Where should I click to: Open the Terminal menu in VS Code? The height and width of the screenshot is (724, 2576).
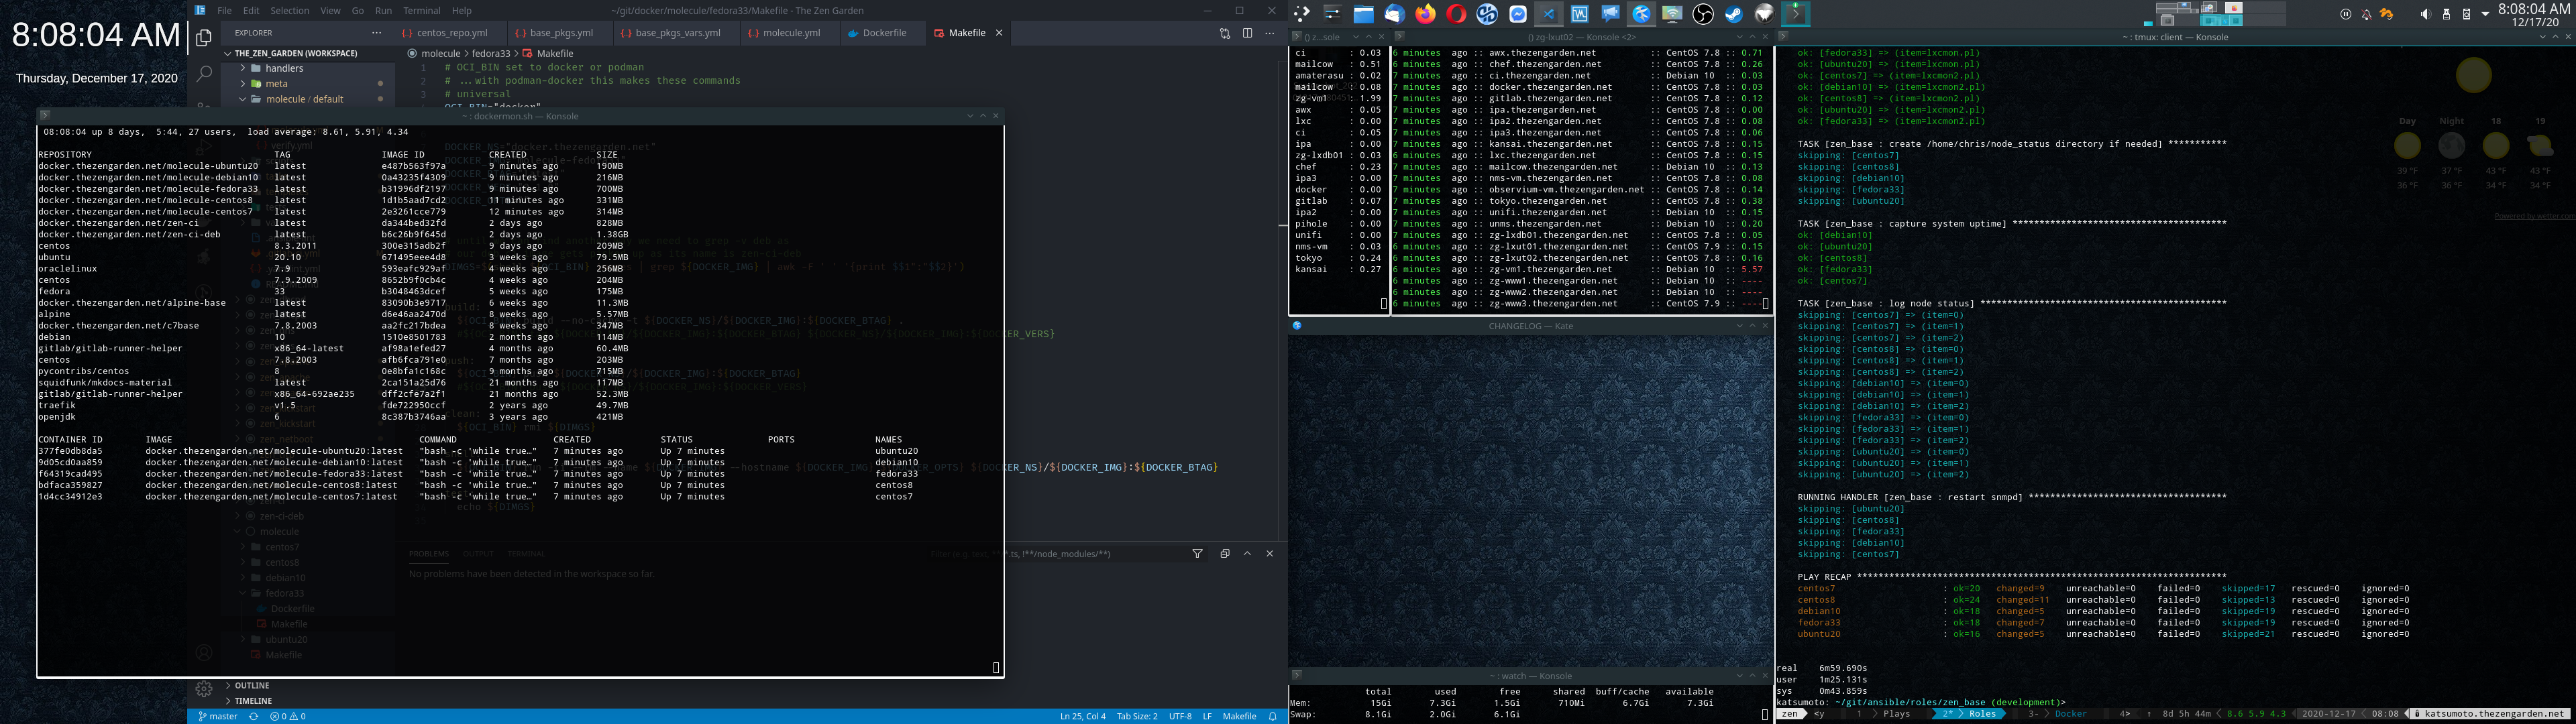(421, 11)
